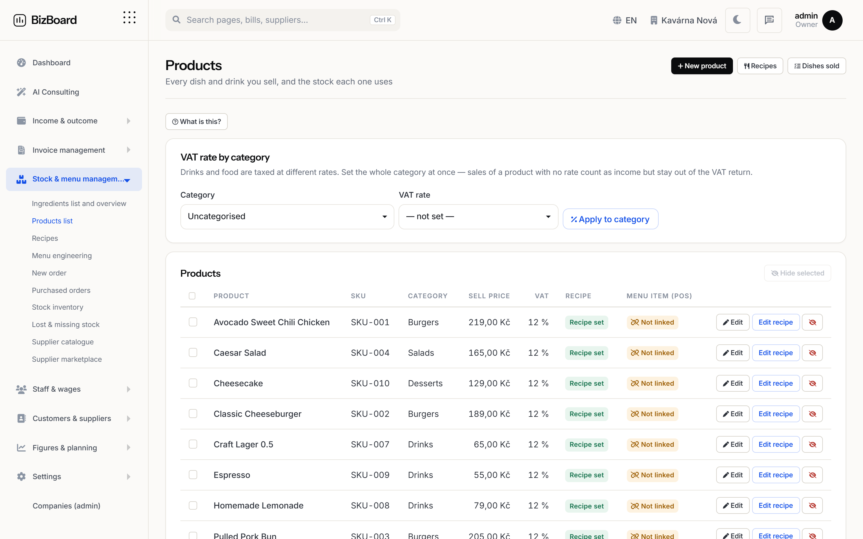Image resolution: width=863 pixels, height=539 pixels.
Task: Hide the Classic Cheeseburger product
Action: coord(812,414)
